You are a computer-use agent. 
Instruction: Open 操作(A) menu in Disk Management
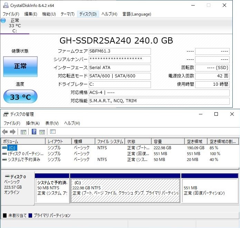[x=33, y=123]
